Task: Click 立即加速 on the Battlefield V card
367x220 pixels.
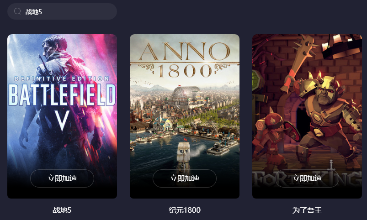Action: tap(62, 178)
